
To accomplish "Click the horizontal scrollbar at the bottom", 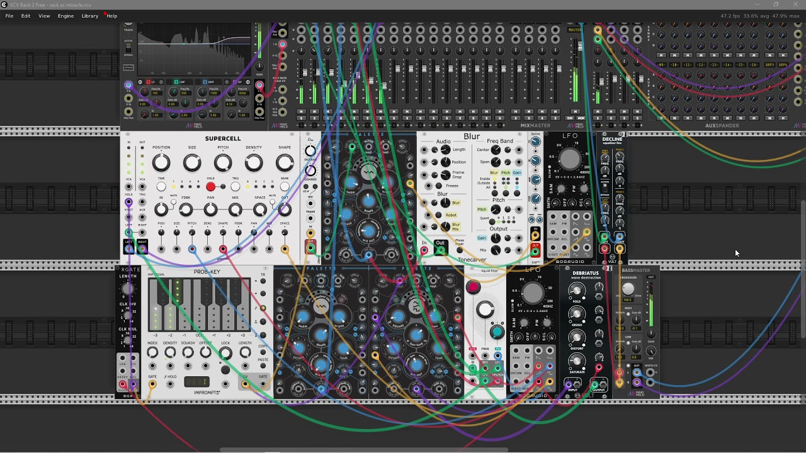I will pos(363,450).
